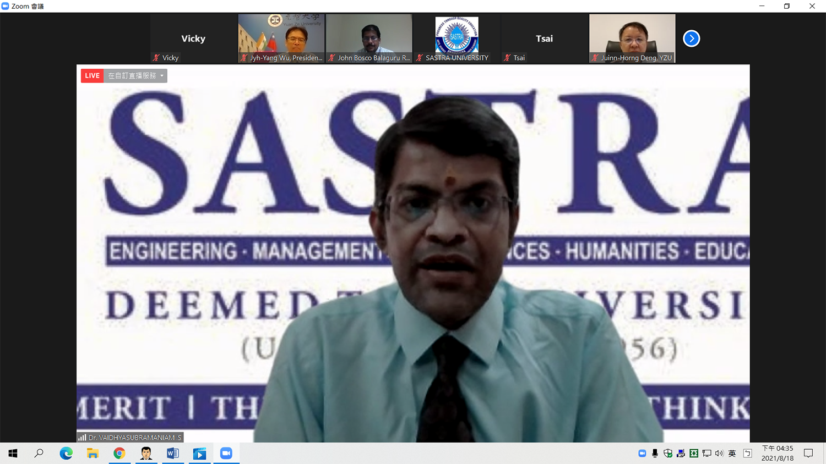Open the LIVE custom streaming service dropdown
Image resolution: width=826 pixels, height=464 pixels.
135,76
